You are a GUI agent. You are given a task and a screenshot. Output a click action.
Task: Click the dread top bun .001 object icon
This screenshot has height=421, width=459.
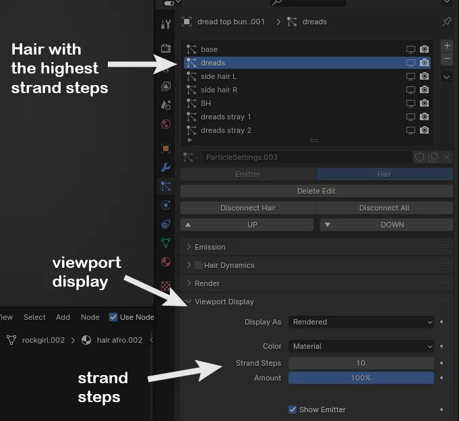pyautogui.click(x=187, y=22)
